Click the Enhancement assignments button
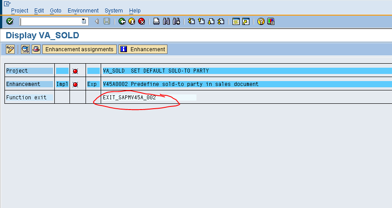This screenshot has width=392, height=208. [79, 49]
